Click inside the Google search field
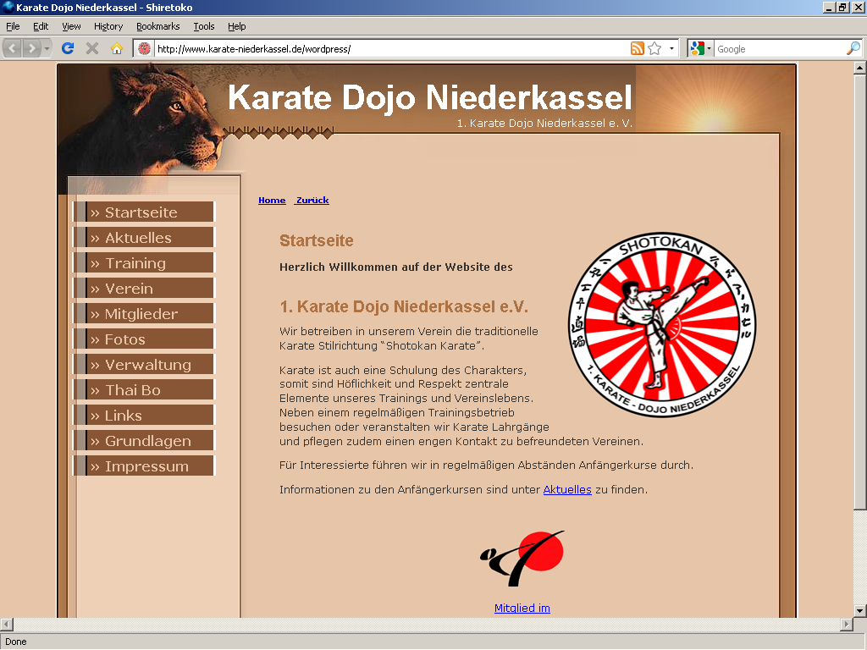This screenshot has height=650, width=867. [x=779, y=48]
